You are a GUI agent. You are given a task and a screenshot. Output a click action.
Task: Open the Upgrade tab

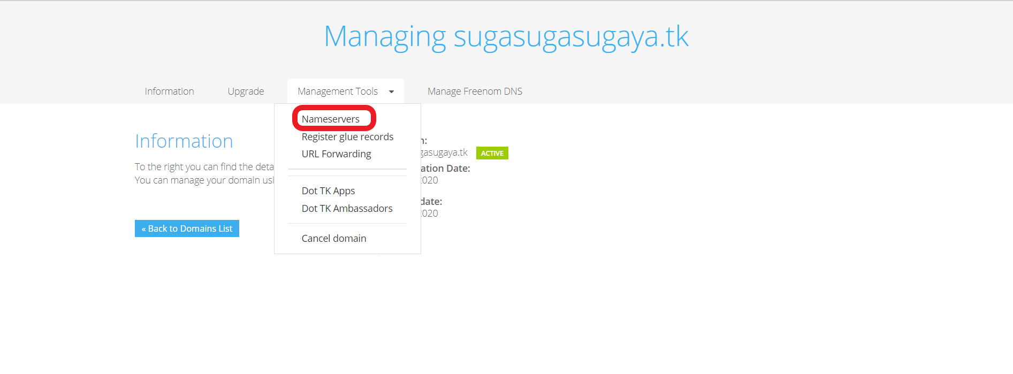[x=246, y=91]
